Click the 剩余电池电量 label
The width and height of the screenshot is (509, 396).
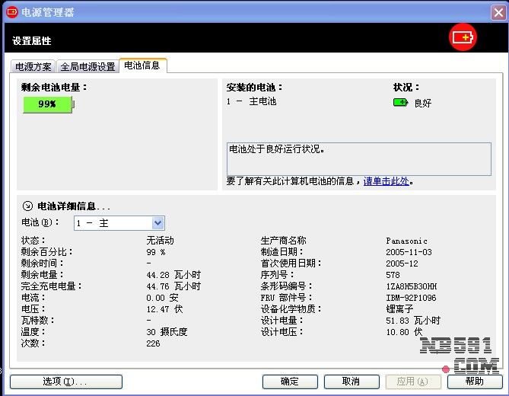[x=54, y=87]
